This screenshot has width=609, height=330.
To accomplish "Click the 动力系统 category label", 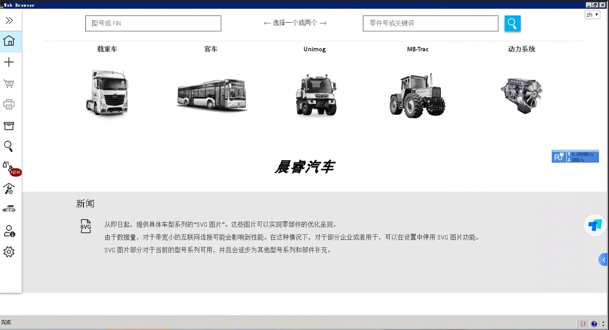I will (522, 49).
